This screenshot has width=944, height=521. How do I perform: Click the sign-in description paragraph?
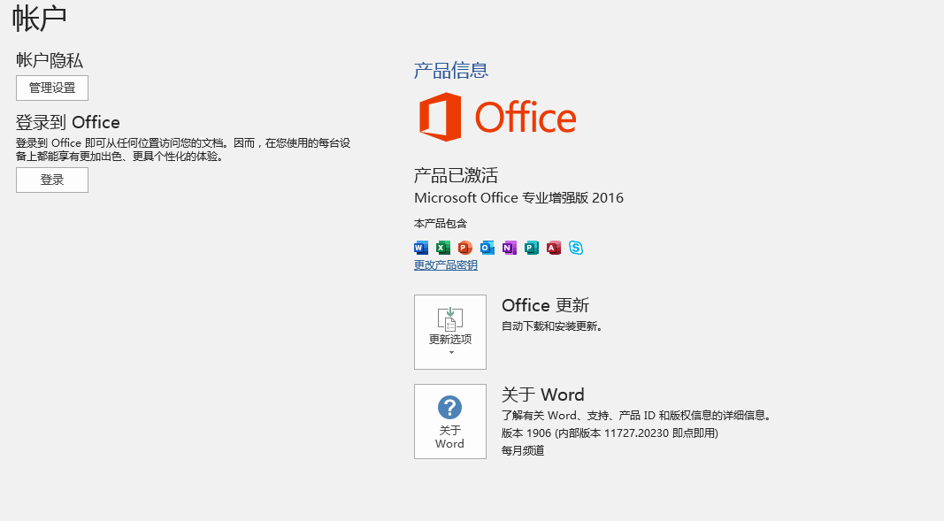click(x=183, y=149)
